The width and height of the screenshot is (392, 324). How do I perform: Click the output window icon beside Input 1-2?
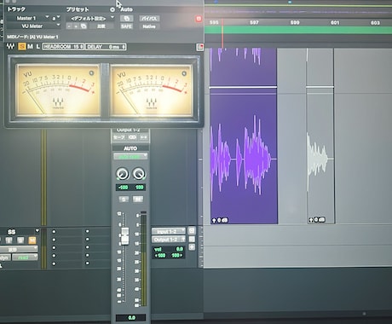point(192,230)
